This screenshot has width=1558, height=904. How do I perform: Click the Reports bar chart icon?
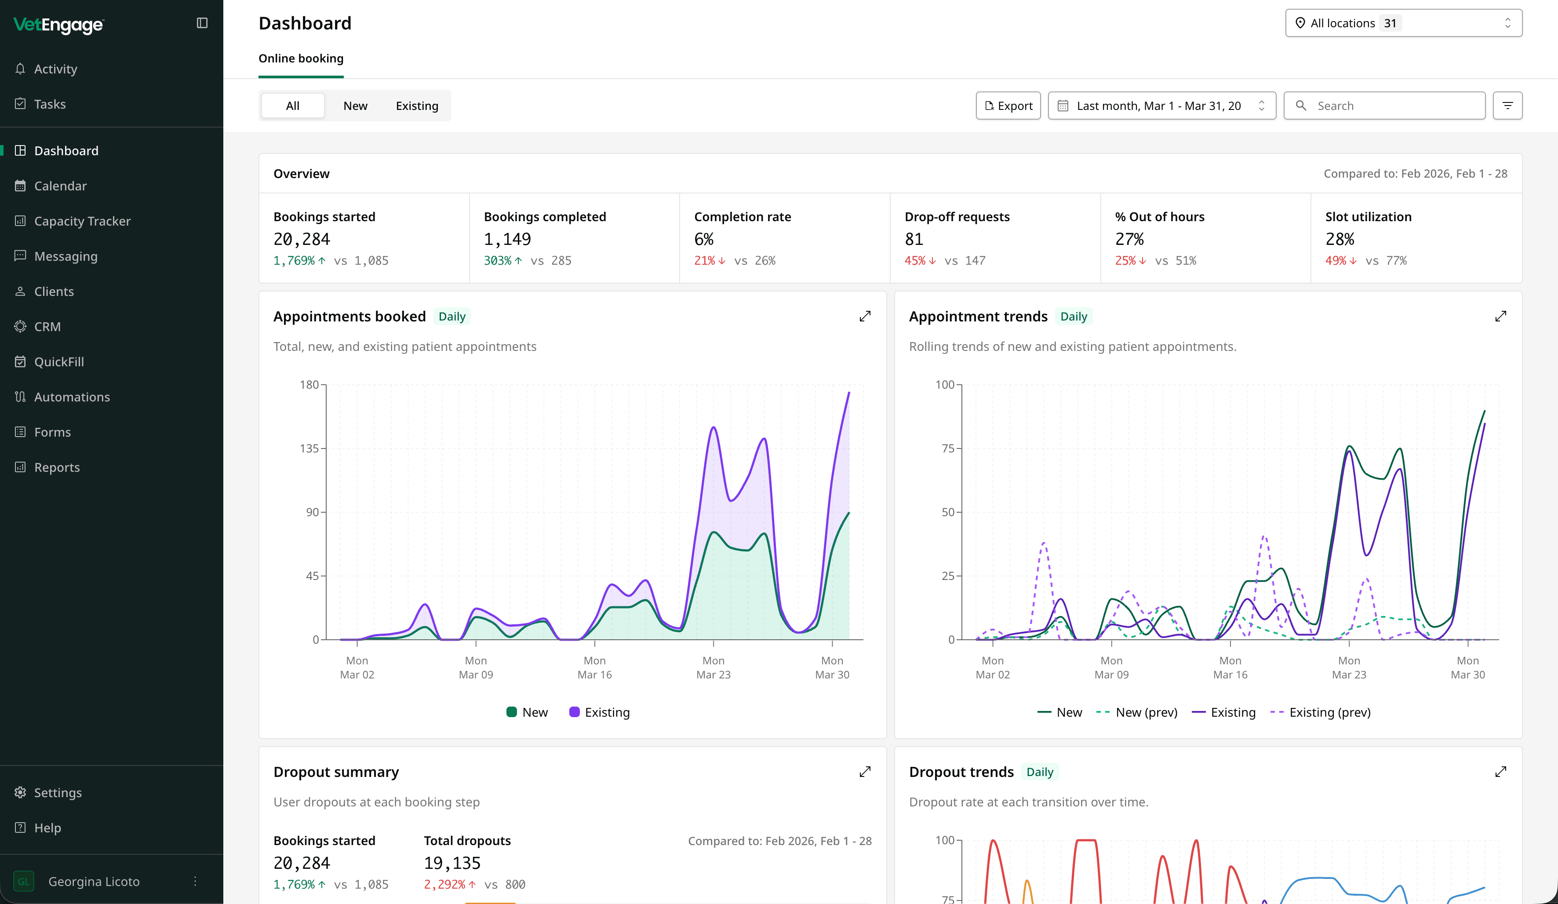[20, 467]
